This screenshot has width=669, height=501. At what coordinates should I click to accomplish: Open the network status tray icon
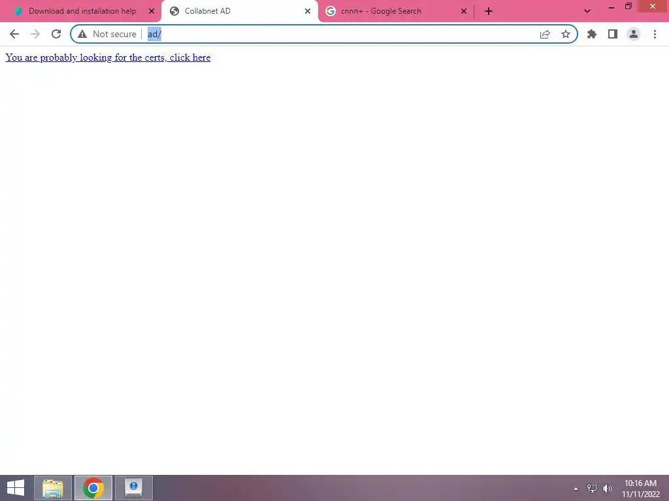[x=592, y=488]
